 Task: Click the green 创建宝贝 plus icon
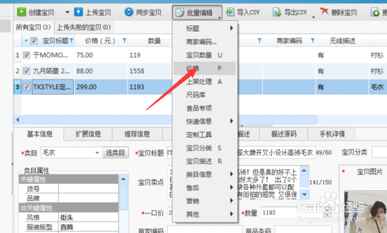tap(21, 12)
